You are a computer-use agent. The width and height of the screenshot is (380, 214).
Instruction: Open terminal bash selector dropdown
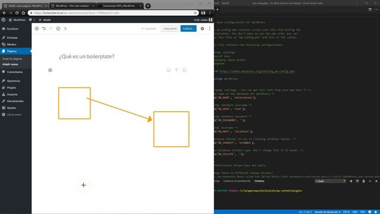pos(330,181)
